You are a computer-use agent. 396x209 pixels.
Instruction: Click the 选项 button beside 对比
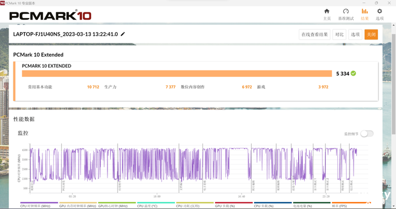coord(355,34)
